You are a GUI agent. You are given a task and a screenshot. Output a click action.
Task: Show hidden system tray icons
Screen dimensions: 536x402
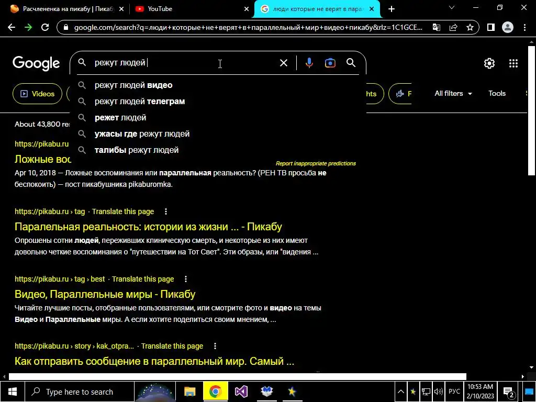pos(401,392)
